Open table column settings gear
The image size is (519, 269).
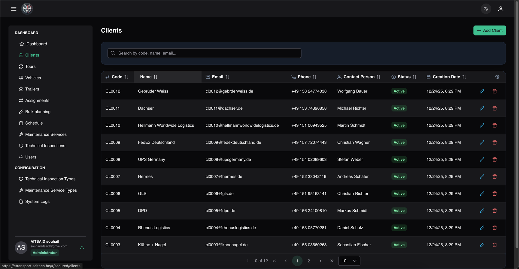497,77
